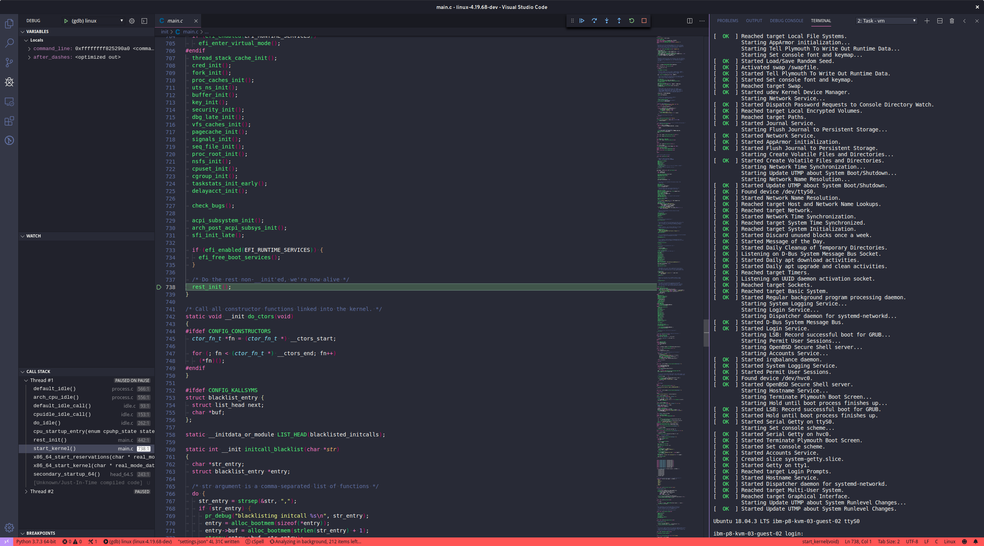The image size is (984, 546).
Task: Open remote window indicator in status bar
Action: coord(7,542)
